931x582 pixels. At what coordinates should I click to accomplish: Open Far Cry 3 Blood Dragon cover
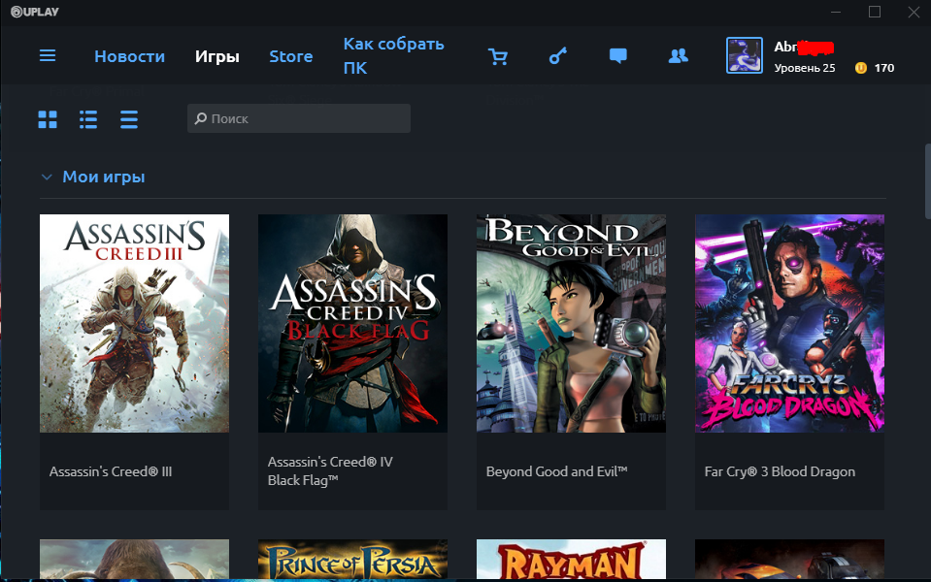[789, 323]
